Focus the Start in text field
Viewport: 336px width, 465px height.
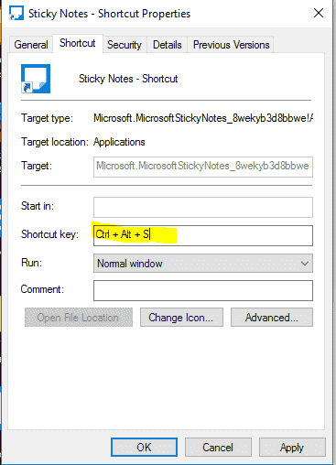[203, 207]
